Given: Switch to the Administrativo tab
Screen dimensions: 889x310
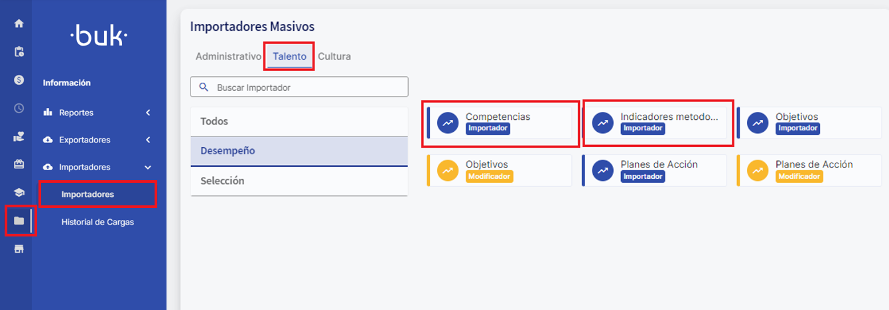Looking at the screenshot, I should (228, 56).
